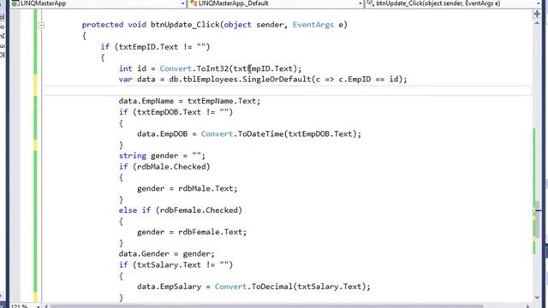Click 'int id' variable declaration

coord(133,68)
